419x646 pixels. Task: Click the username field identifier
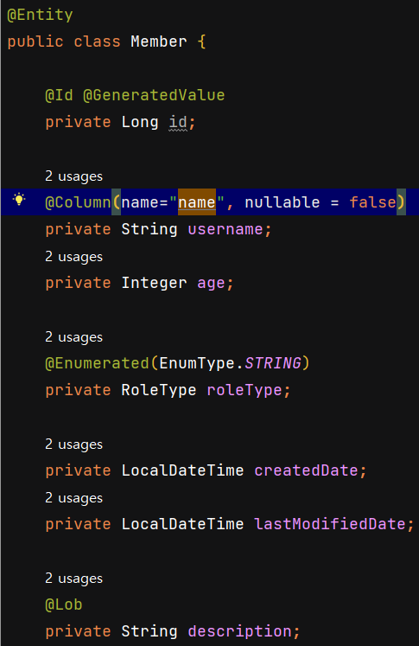(225, 229)
